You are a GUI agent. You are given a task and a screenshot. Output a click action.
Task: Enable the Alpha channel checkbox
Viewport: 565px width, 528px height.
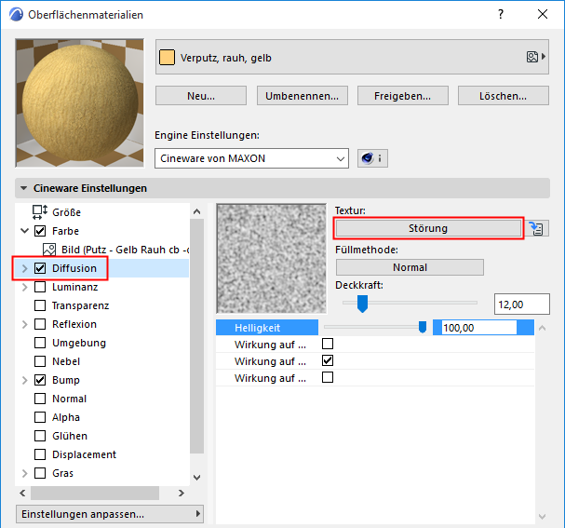[40, 417]
